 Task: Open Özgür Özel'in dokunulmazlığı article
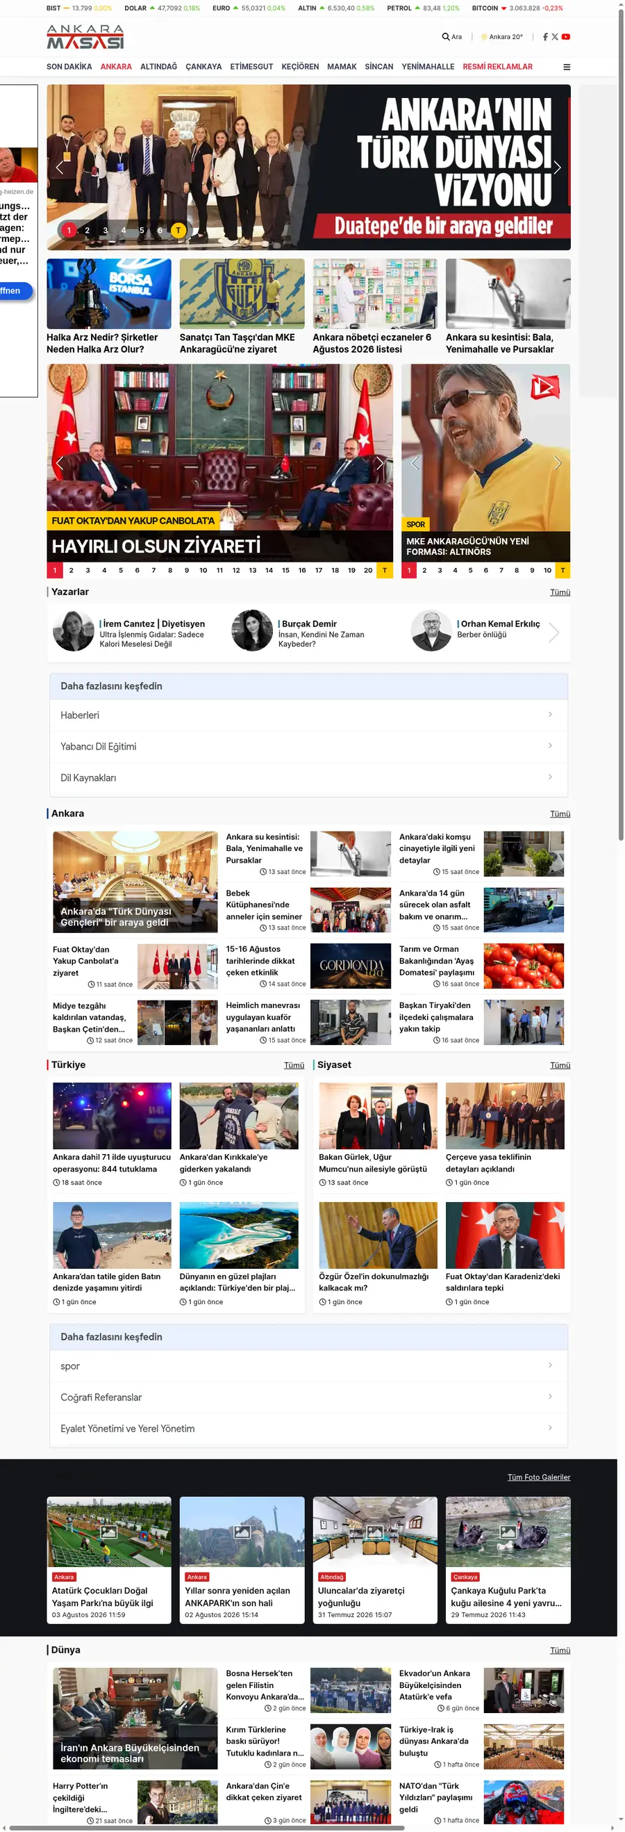[x=378, y=1256]
